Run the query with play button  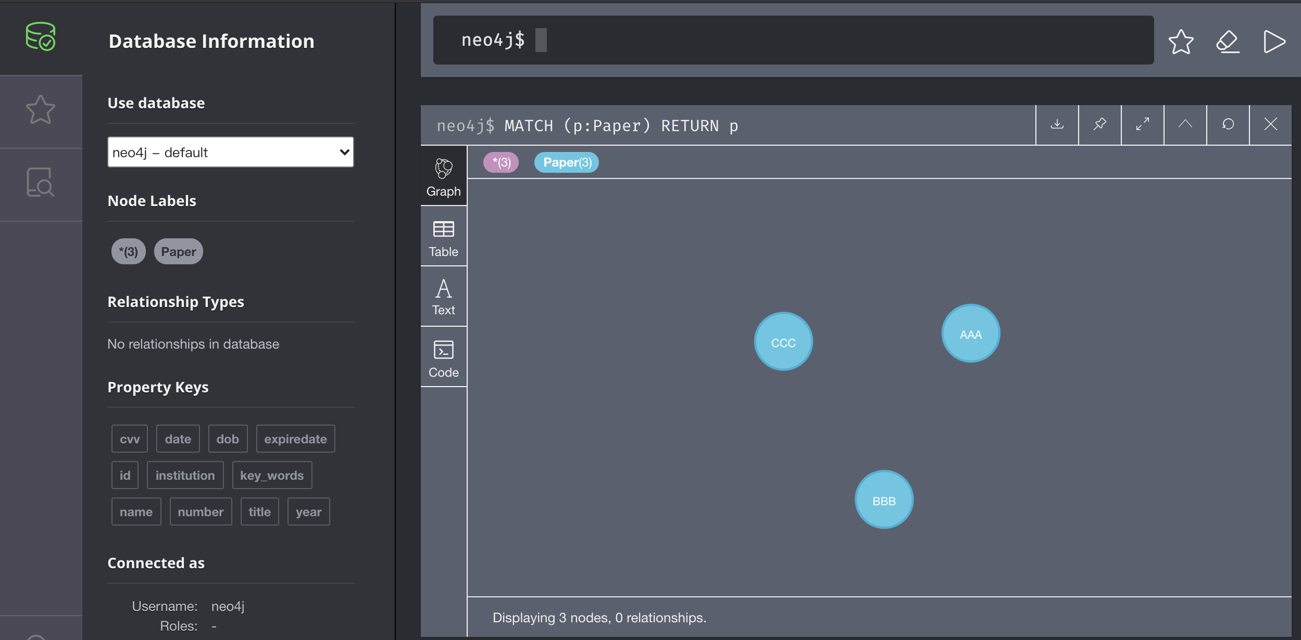click(1274, 42)
